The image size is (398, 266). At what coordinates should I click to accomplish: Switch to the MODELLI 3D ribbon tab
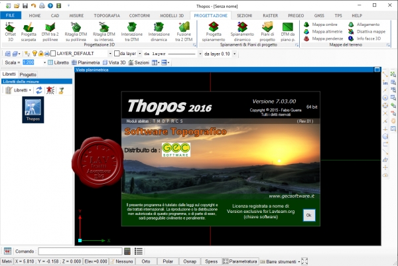(172, 15)
